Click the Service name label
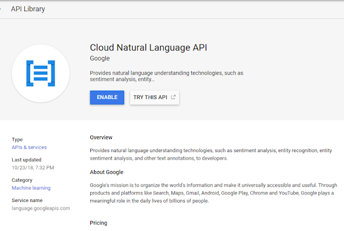Screen dimensions: 344x231 point(27,200)
